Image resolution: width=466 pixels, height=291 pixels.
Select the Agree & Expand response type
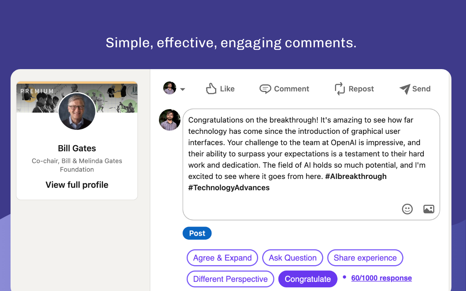coord(222,258)
